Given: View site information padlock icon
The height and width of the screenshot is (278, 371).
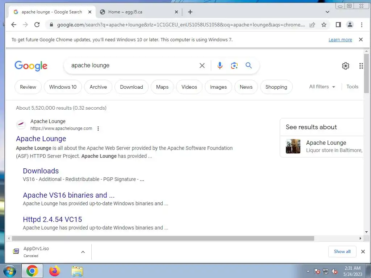Looking at the screenshot, I should pos(51,25).
